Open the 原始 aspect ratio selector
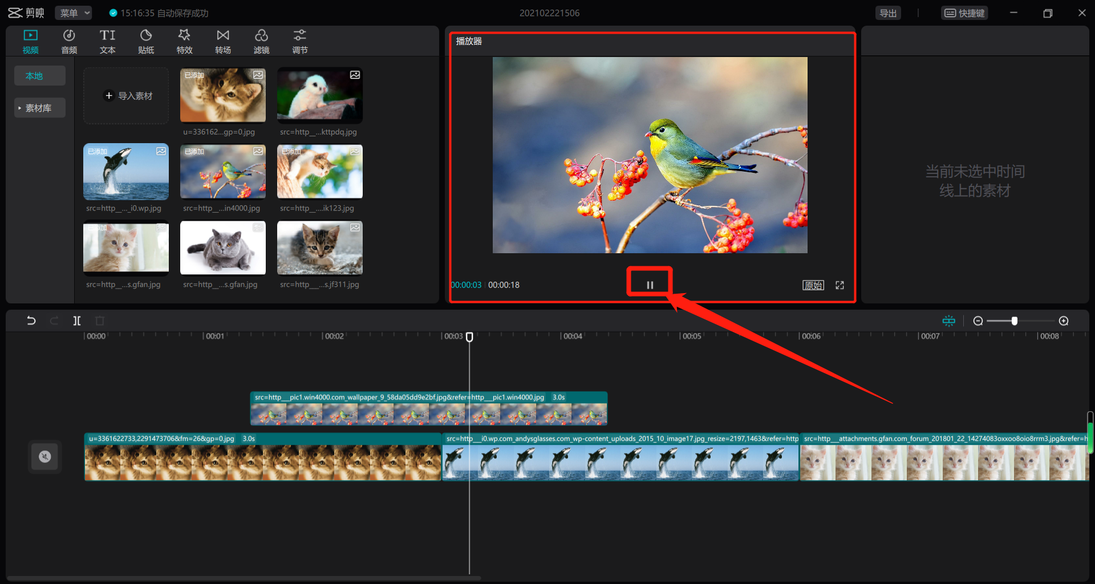The image size is (1095, 584). point(813,285)
